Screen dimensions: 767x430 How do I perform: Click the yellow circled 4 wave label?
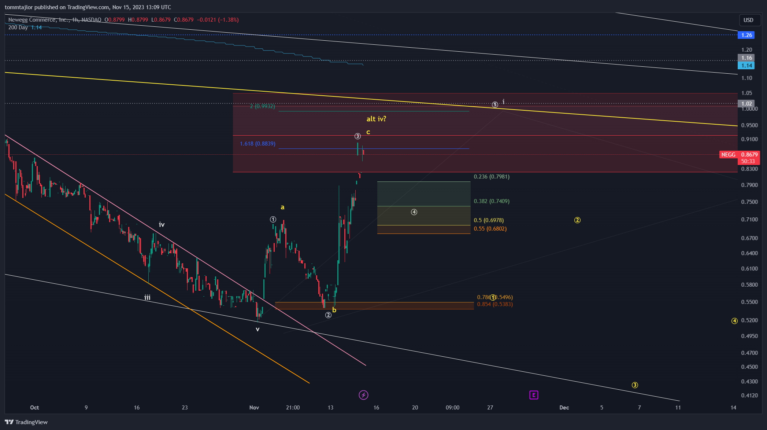tap(734, 321)
